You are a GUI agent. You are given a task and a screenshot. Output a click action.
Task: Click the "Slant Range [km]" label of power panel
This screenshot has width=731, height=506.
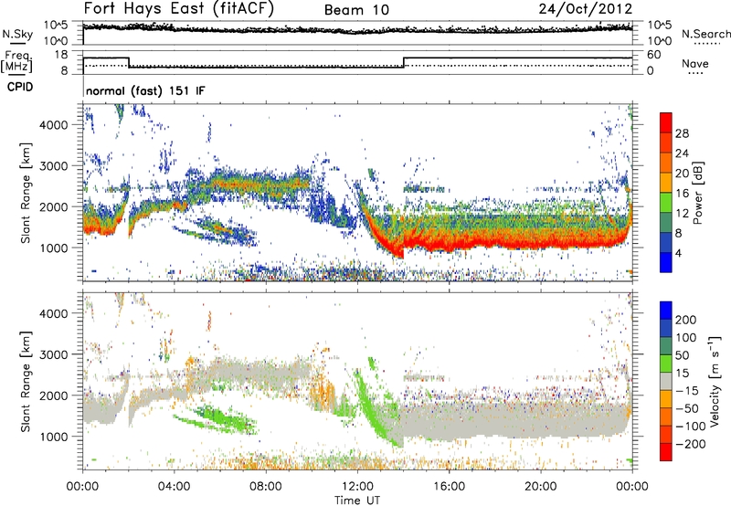[x=26, y=193]
